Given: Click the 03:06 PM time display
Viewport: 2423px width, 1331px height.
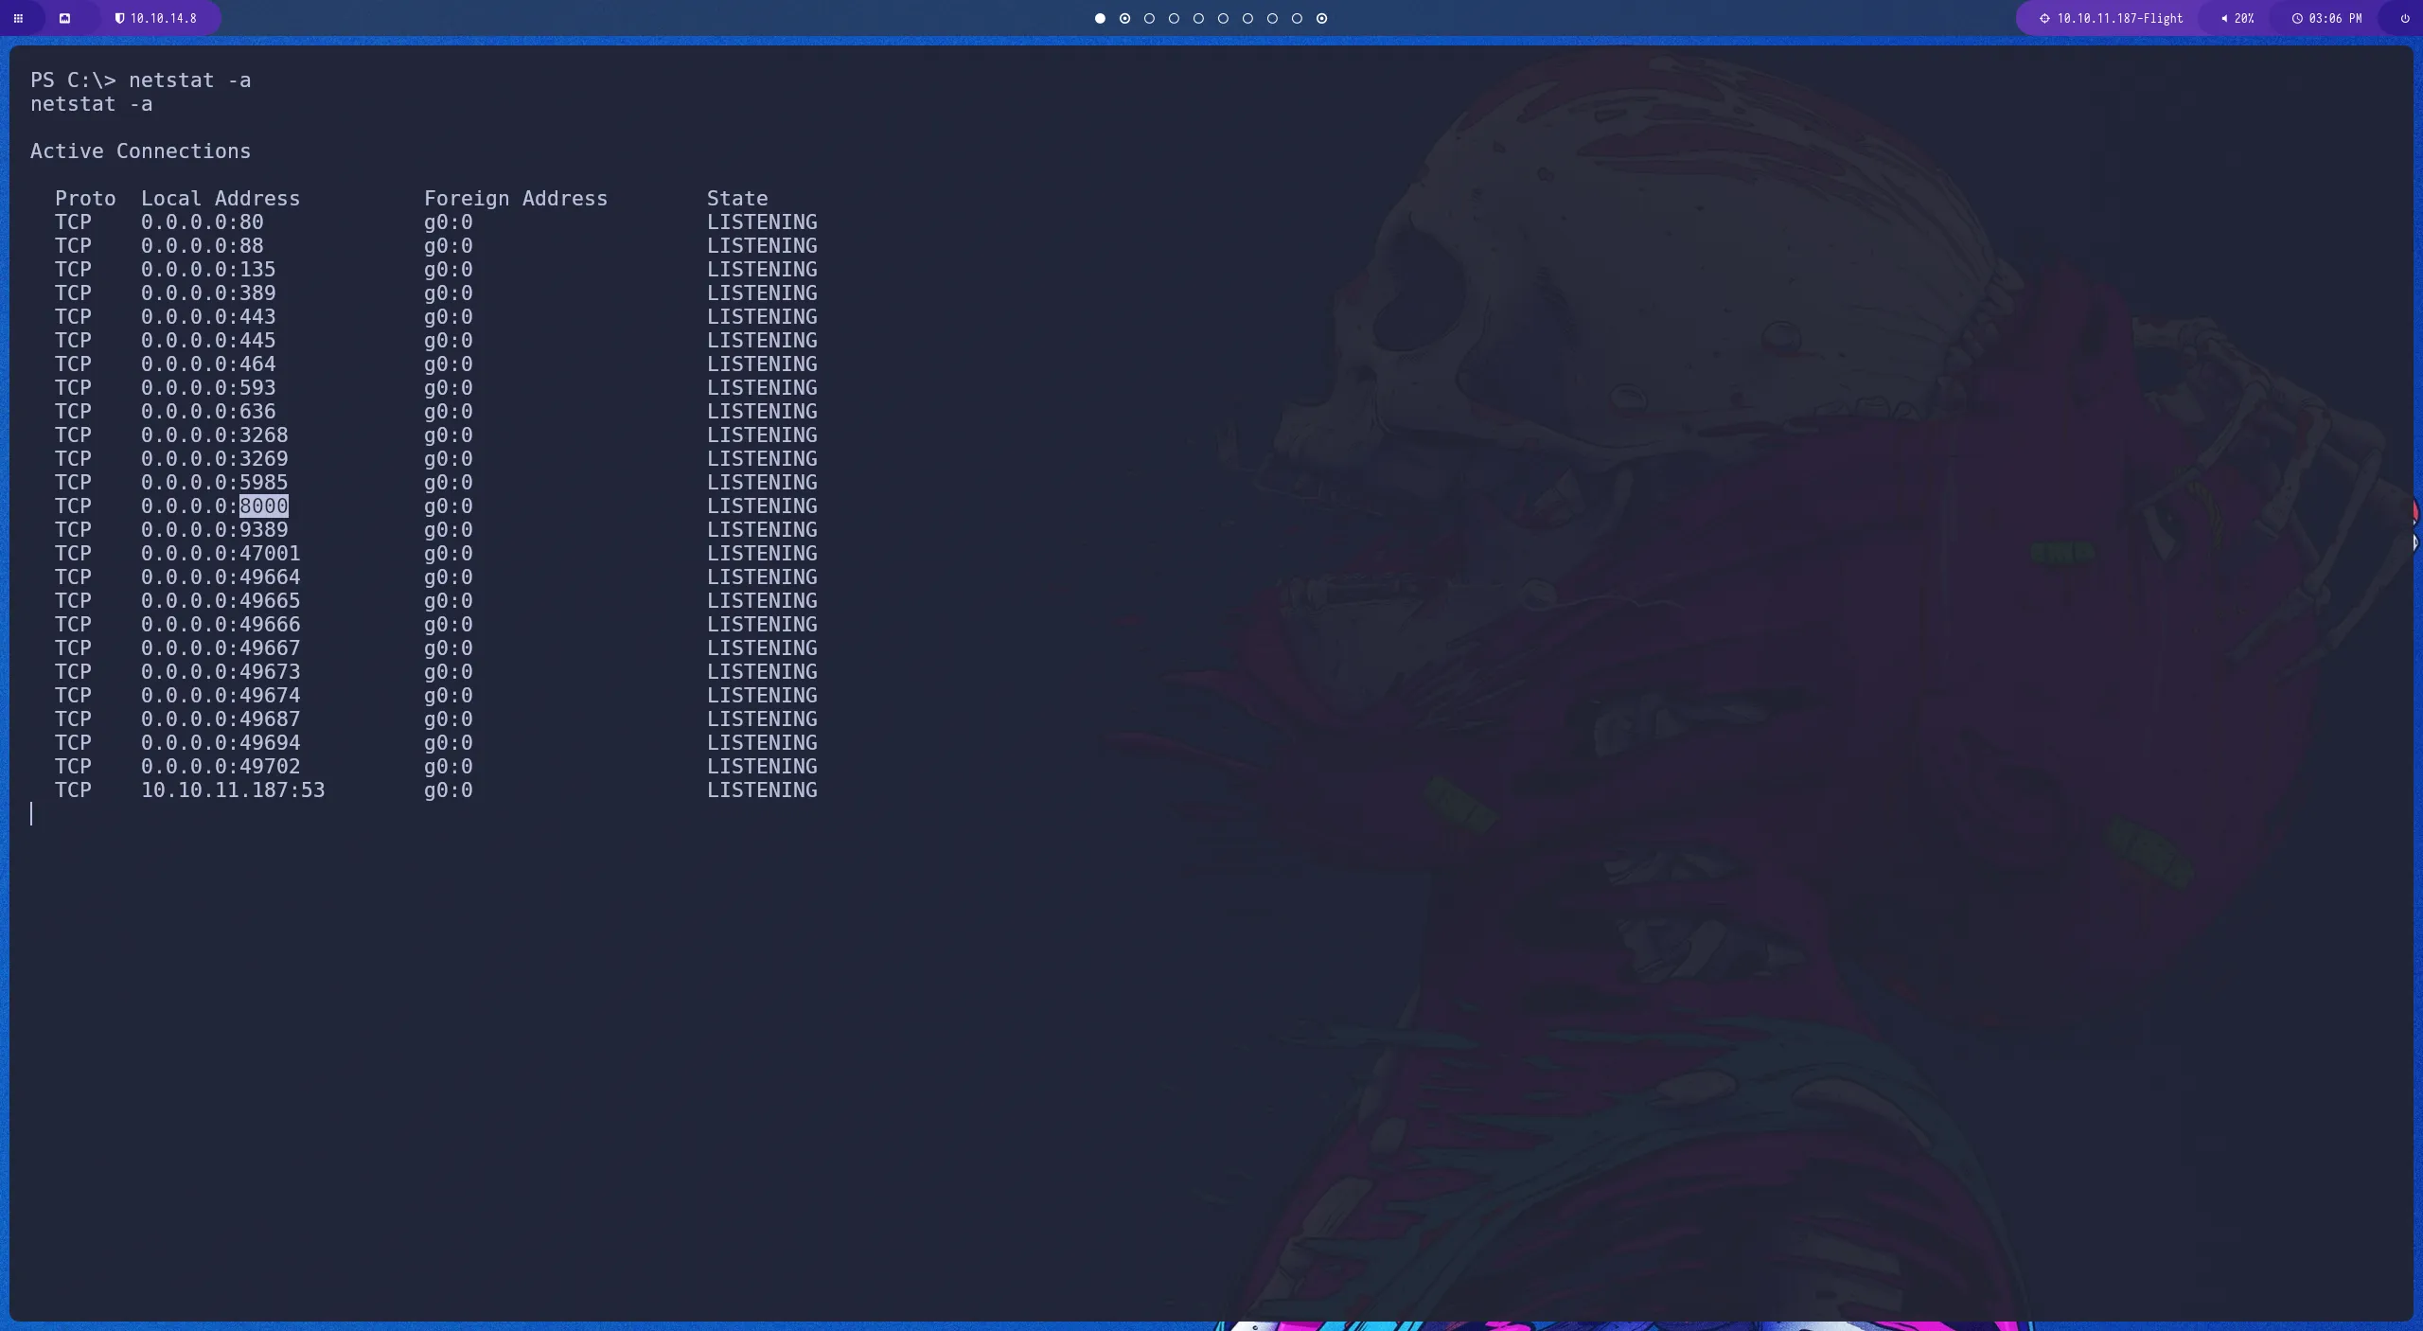Looking at the screenshot, I should [2334, 18].
